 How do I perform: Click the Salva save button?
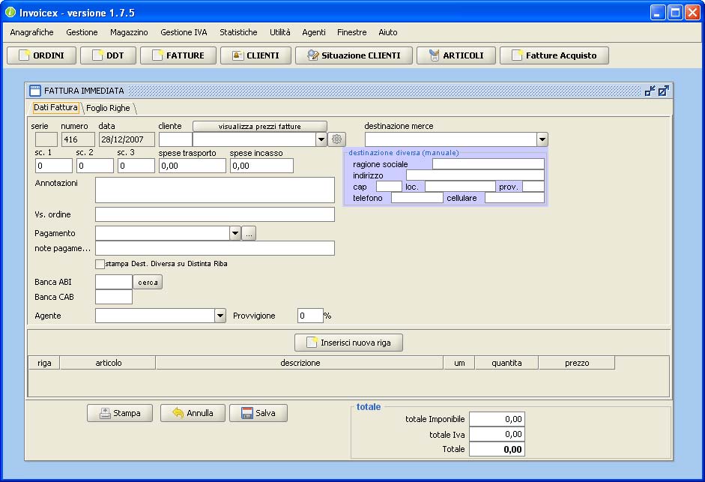258,413
